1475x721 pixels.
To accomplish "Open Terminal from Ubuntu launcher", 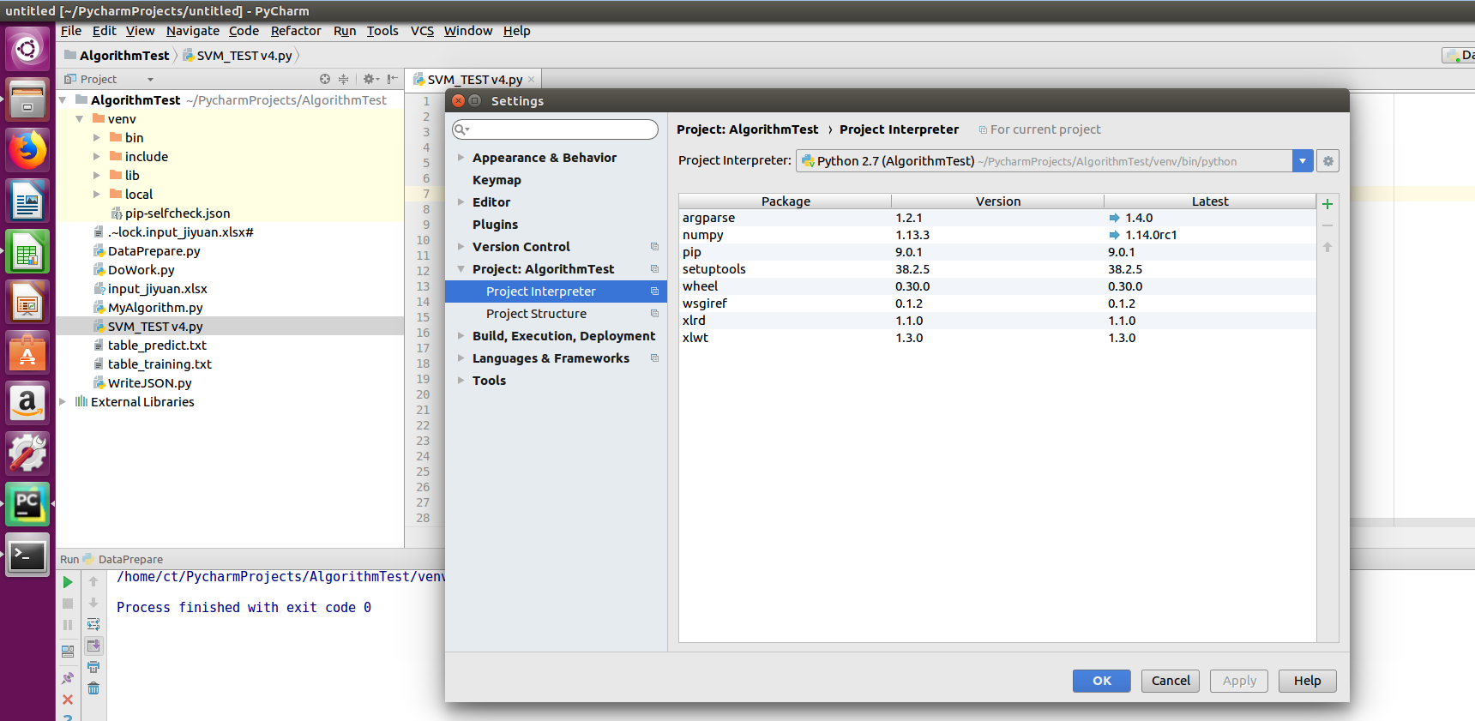I will 27,556.
